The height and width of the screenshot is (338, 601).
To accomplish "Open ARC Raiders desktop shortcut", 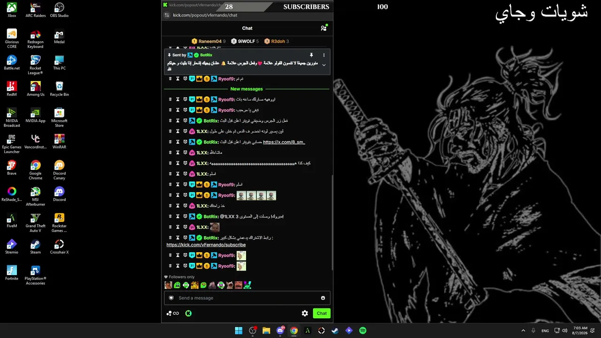I will (x=36, y=10).
